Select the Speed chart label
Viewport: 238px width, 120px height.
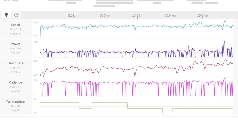[x=15, y=25]
